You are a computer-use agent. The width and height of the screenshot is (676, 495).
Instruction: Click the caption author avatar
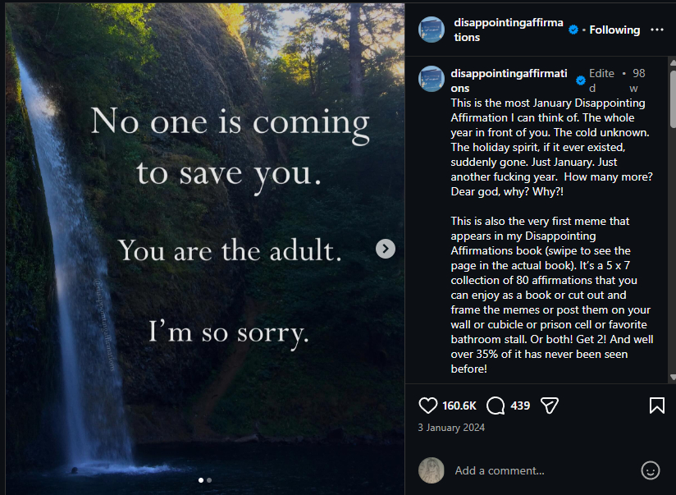click(432, 79)
